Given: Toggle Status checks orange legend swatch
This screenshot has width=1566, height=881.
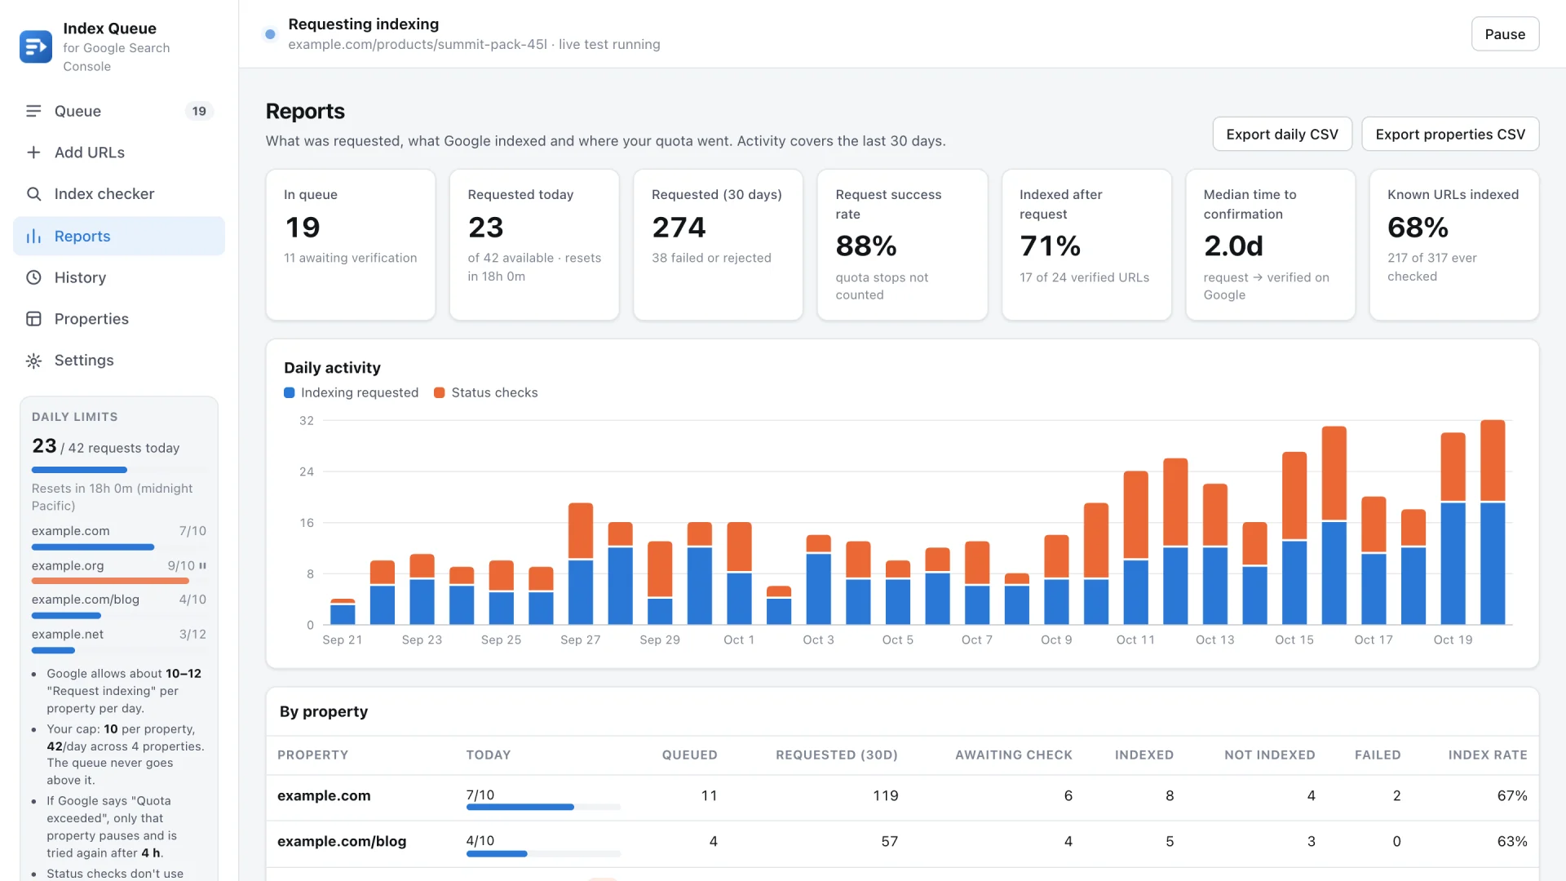Looking at the screenshot, I should tap(440, 393).
